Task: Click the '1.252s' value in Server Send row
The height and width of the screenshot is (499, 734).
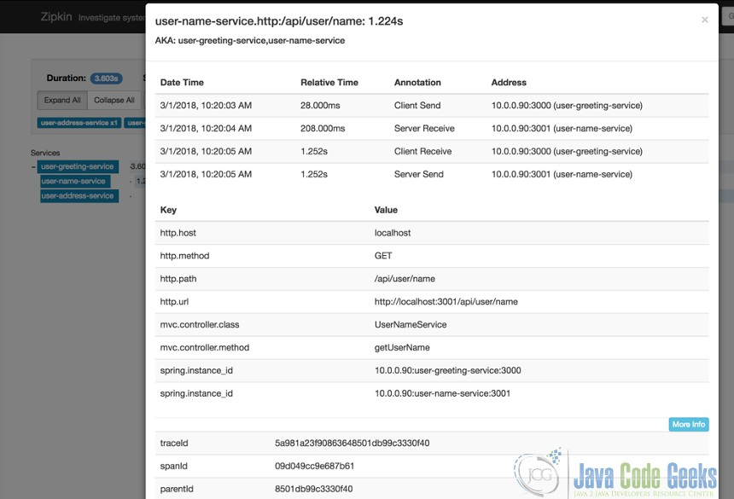Action: click(x=314, y=174)
